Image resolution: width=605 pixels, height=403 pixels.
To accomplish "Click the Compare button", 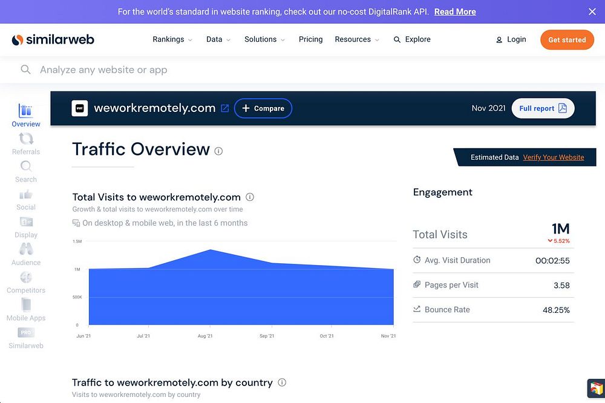I will click(263, 108).
